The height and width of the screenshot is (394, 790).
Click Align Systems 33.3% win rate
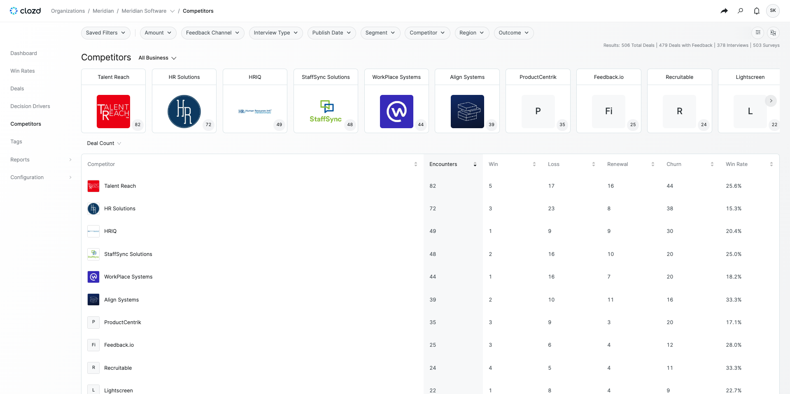pyautogui.click(x=734, y=300)
